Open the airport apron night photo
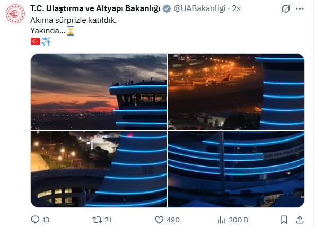Viewport: 315px width, 227px height. point(237,92)
